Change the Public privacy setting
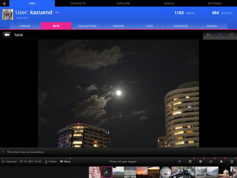Viewport: 237px width, 178px height. [50, 162]
